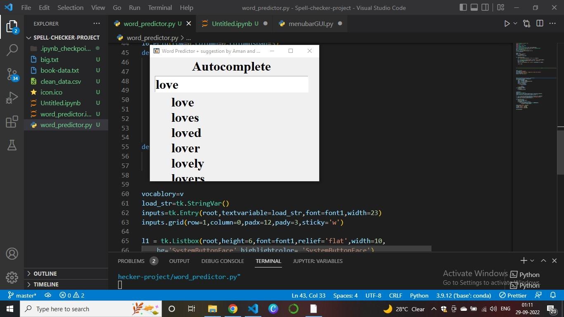Viewport: 564px width, 317px height.
Task: Toggle the secondary side bar layout icon
Action: 485,7
